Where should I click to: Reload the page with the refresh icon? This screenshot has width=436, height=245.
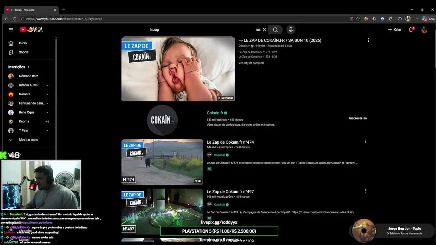(x=14, y=19)
